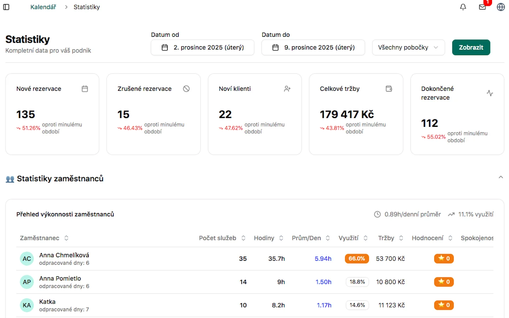Screen dimensions: 509x318
Task: Click the 51.26% decrease indicator
Action: click(x=28, y=128)
